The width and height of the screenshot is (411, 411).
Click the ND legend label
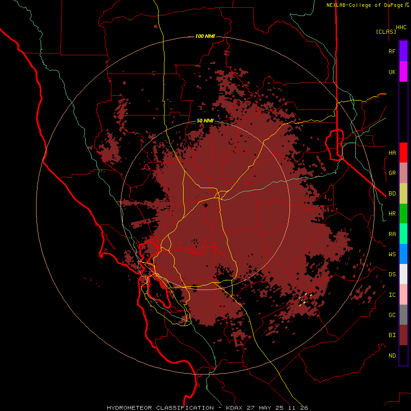click(392, 355)
